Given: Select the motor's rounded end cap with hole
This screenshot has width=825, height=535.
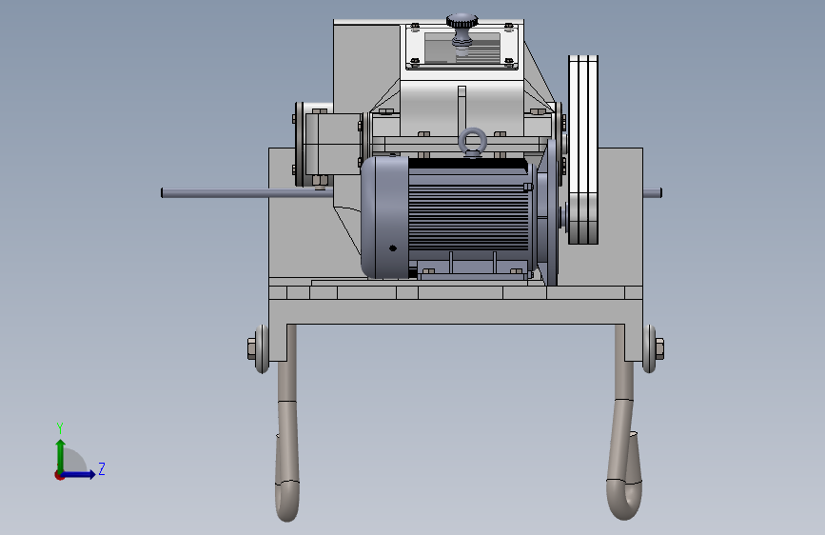Looking at the screenshot, I should (x=384, y=217).
